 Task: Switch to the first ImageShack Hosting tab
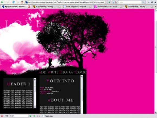tap(47, 7)
